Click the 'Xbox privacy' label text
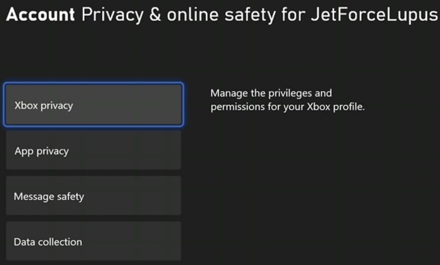This screenshot has height=265, width=440. coord(43,106)
